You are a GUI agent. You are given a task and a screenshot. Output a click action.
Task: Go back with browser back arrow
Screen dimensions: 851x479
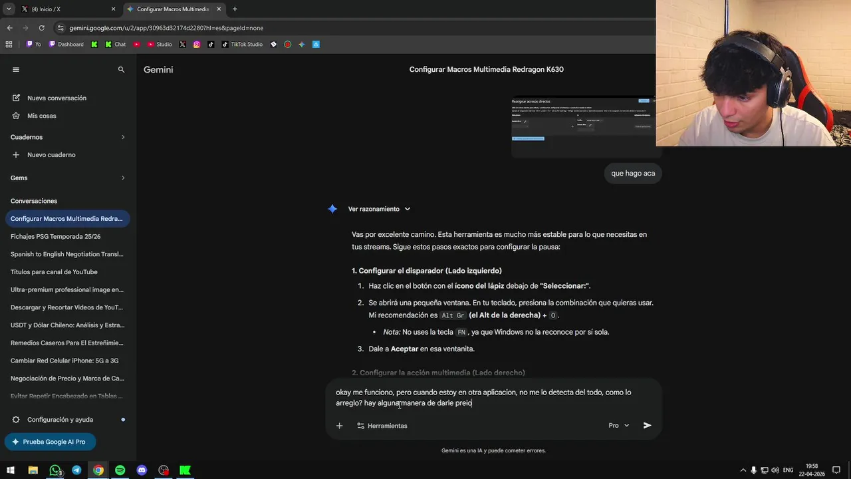click(9, 28)
